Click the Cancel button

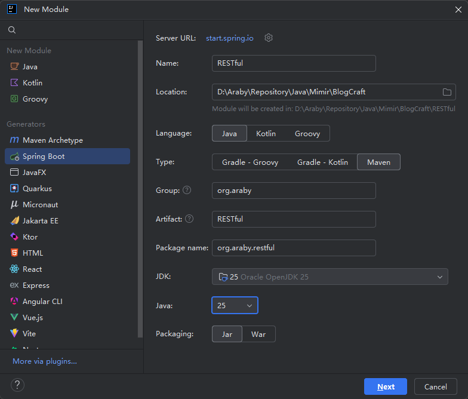(x=436, y=386)
